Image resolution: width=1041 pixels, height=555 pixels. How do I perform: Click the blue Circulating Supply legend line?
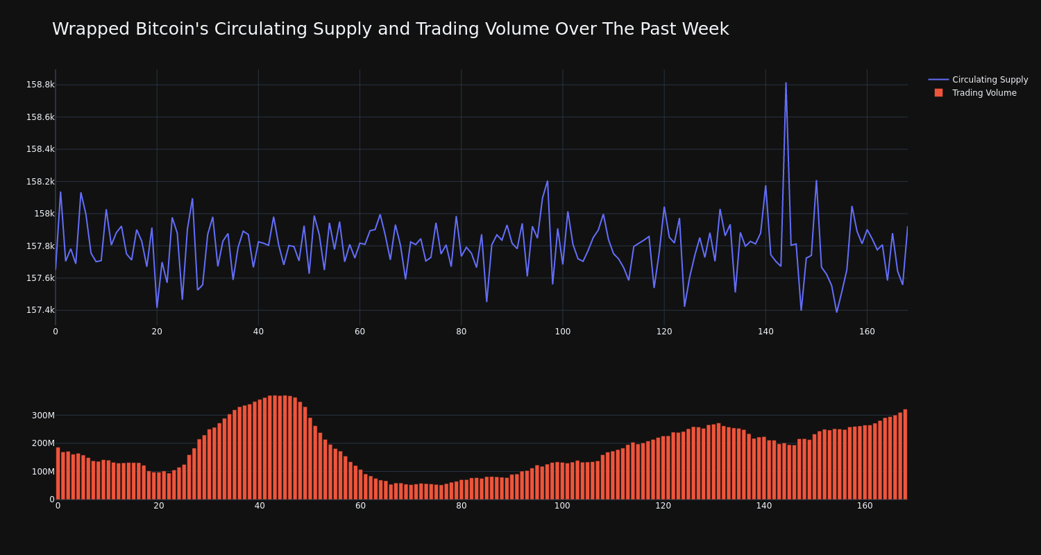938,80
